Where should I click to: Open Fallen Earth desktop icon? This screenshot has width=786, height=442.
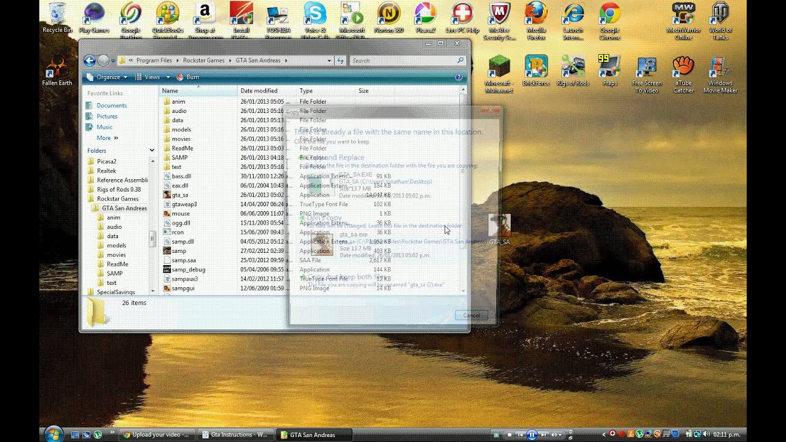point(57,71)
